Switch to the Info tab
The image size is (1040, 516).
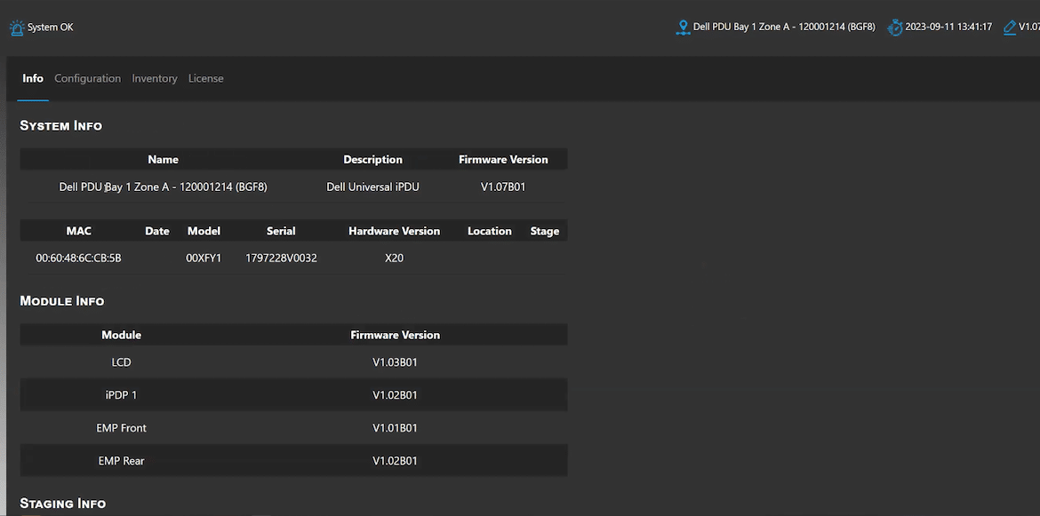click(x=33, y=78)
